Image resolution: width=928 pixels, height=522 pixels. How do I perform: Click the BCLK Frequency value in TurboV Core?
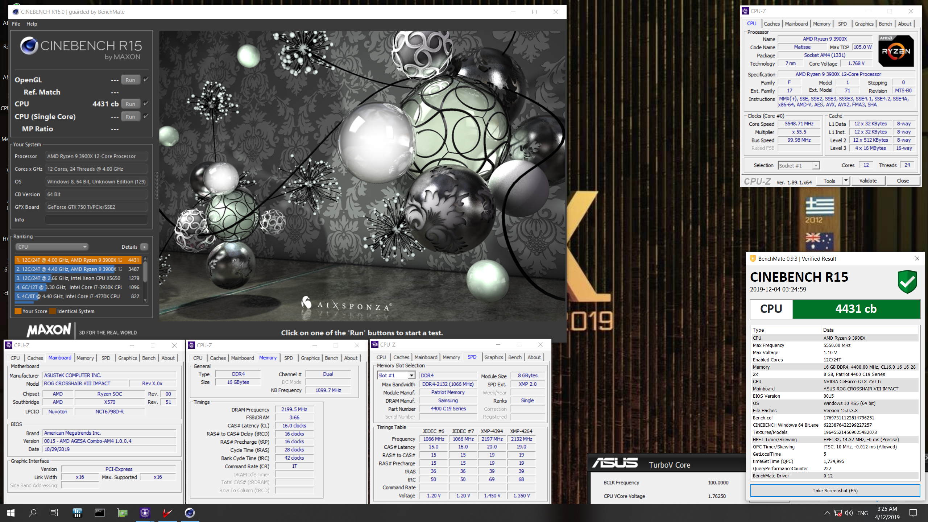pos(718,482)
